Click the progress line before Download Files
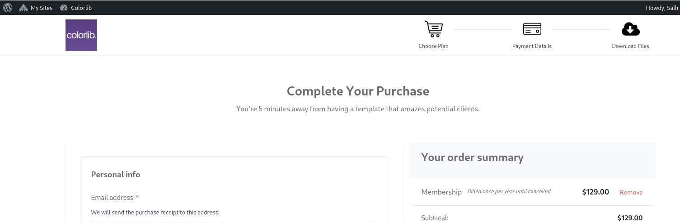This screenshot has height=223, width=680. point(581,29)
